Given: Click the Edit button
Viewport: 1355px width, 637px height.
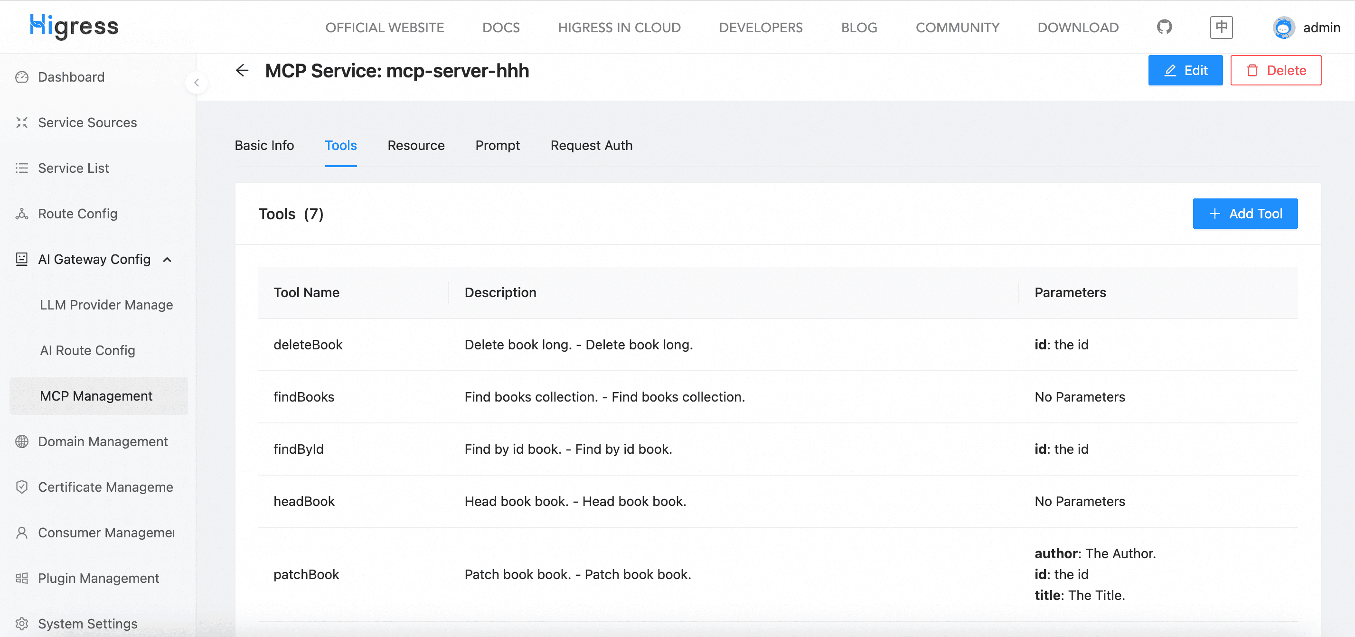Looking at the screenshot, I should [1185, 70].
